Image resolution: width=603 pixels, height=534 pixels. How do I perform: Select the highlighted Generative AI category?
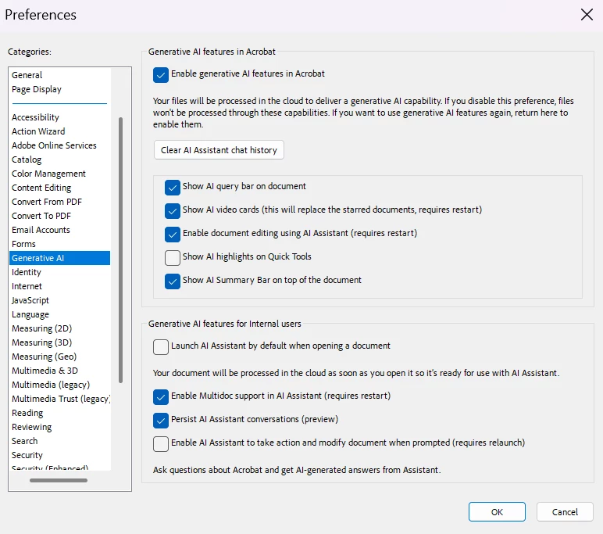pyautogui.click(x=59, y=258)
